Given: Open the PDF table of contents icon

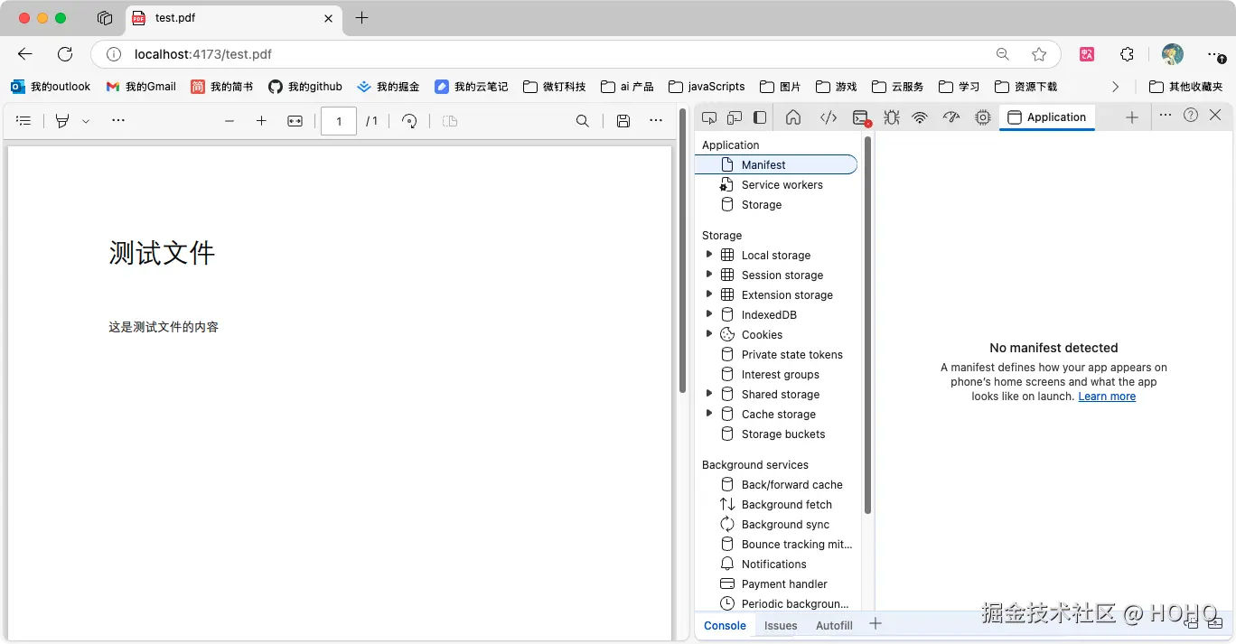Looking at the screenshot, I should (x=24, y=120).
